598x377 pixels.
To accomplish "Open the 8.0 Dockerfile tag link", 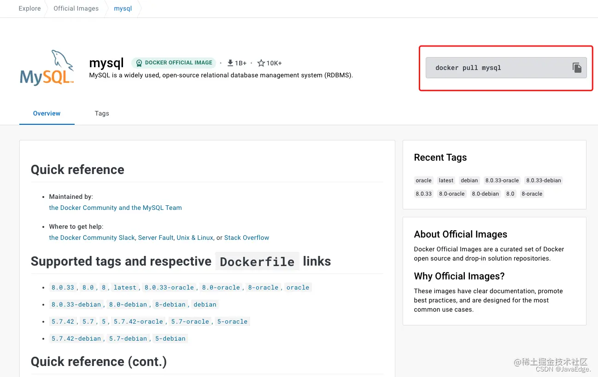I will 88,287.
